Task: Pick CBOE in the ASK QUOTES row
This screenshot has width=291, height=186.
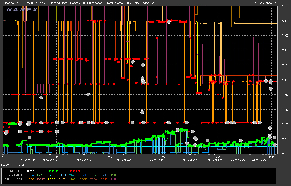Action: point(83,179)
